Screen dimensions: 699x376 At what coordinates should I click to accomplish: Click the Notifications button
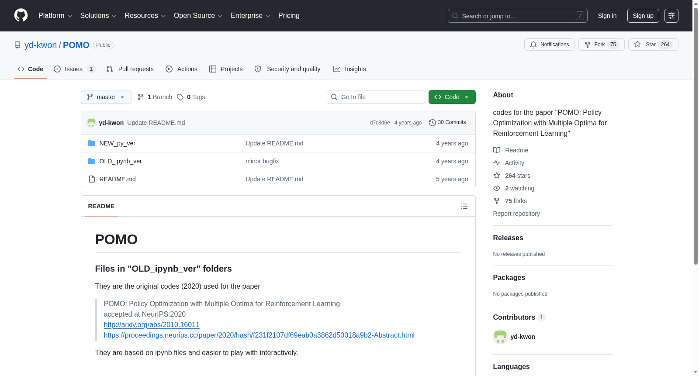point(550,45)
